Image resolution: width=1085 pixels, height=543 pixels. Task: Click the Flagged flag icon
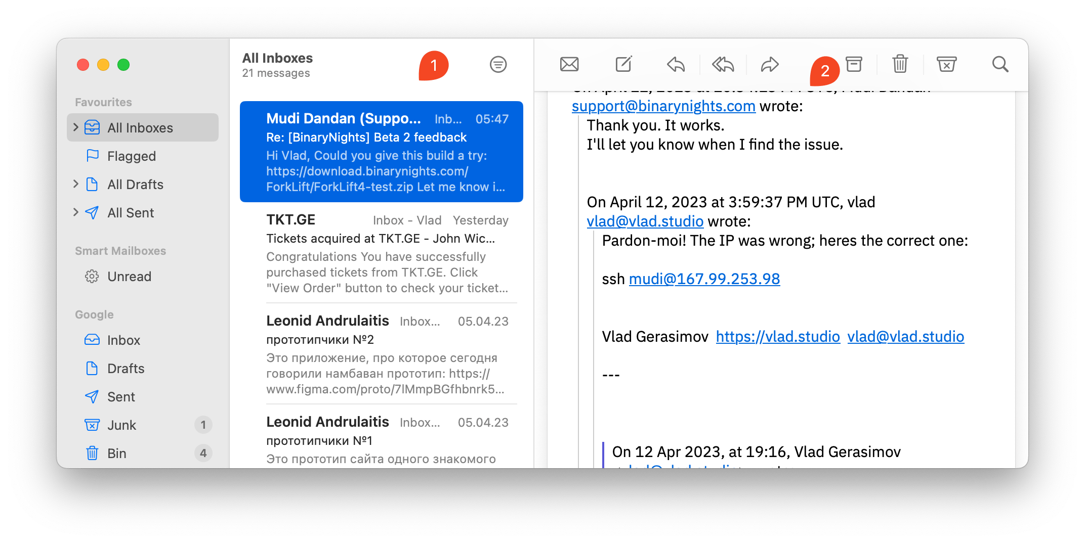[92, 156]
